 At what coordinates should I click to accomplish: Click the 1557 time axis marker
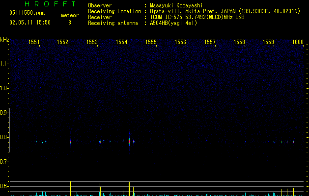tap(210, 42)
